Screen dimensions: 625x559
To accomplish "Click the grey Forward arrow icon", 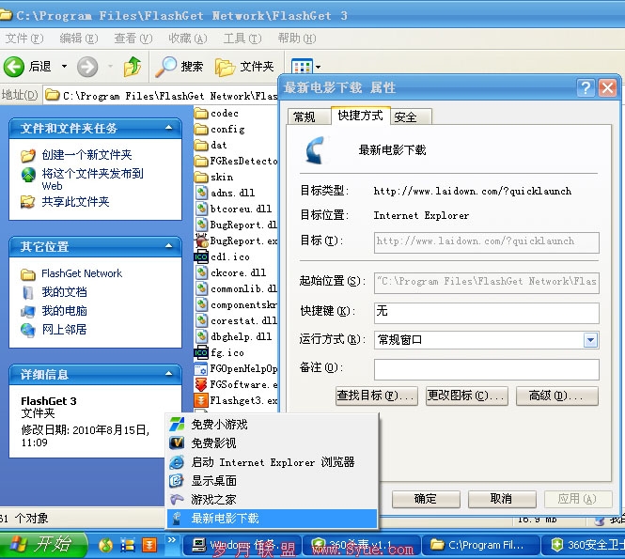I will [87, 66].
